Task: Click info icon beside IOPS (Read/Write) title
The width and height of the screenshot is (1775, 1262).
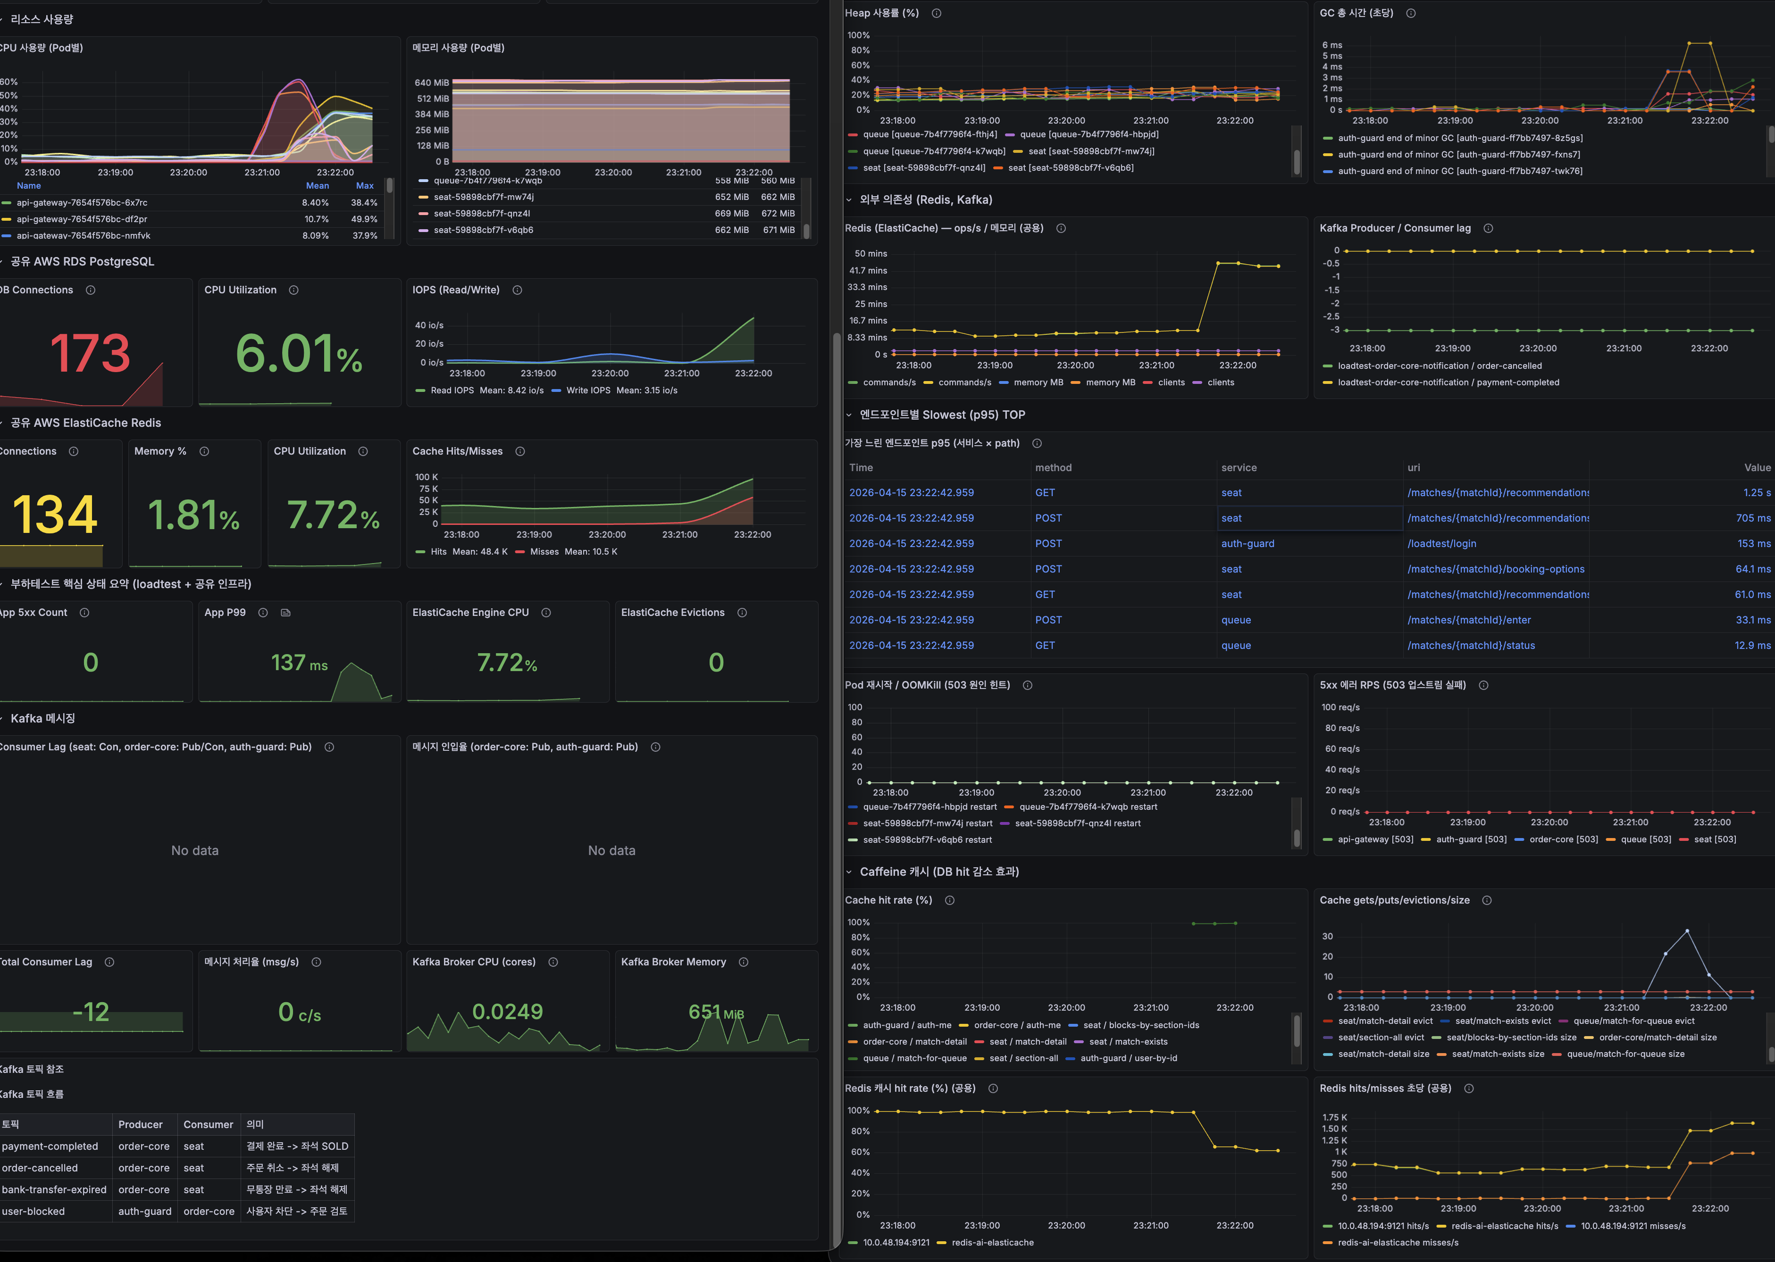Action: point(517,290)
